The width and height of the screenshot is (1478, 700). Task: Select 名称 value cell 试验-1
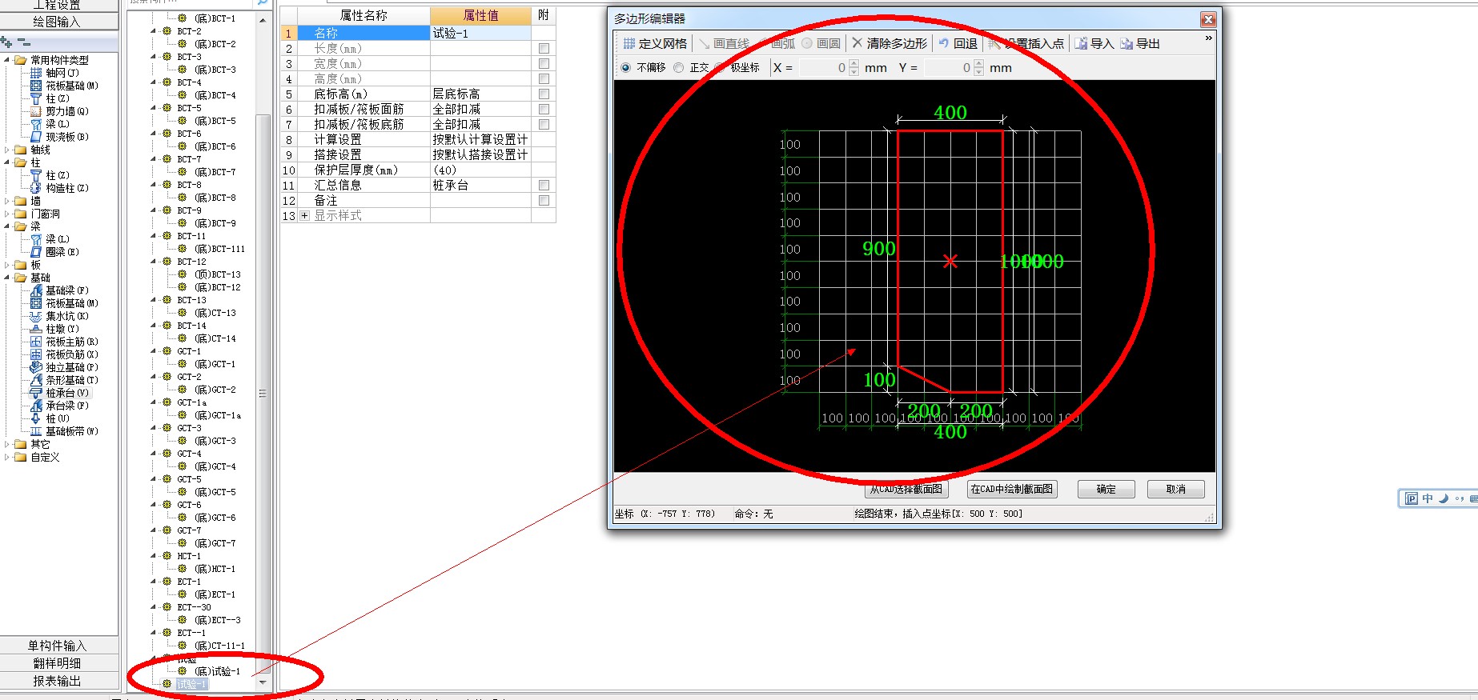[480, 33]
